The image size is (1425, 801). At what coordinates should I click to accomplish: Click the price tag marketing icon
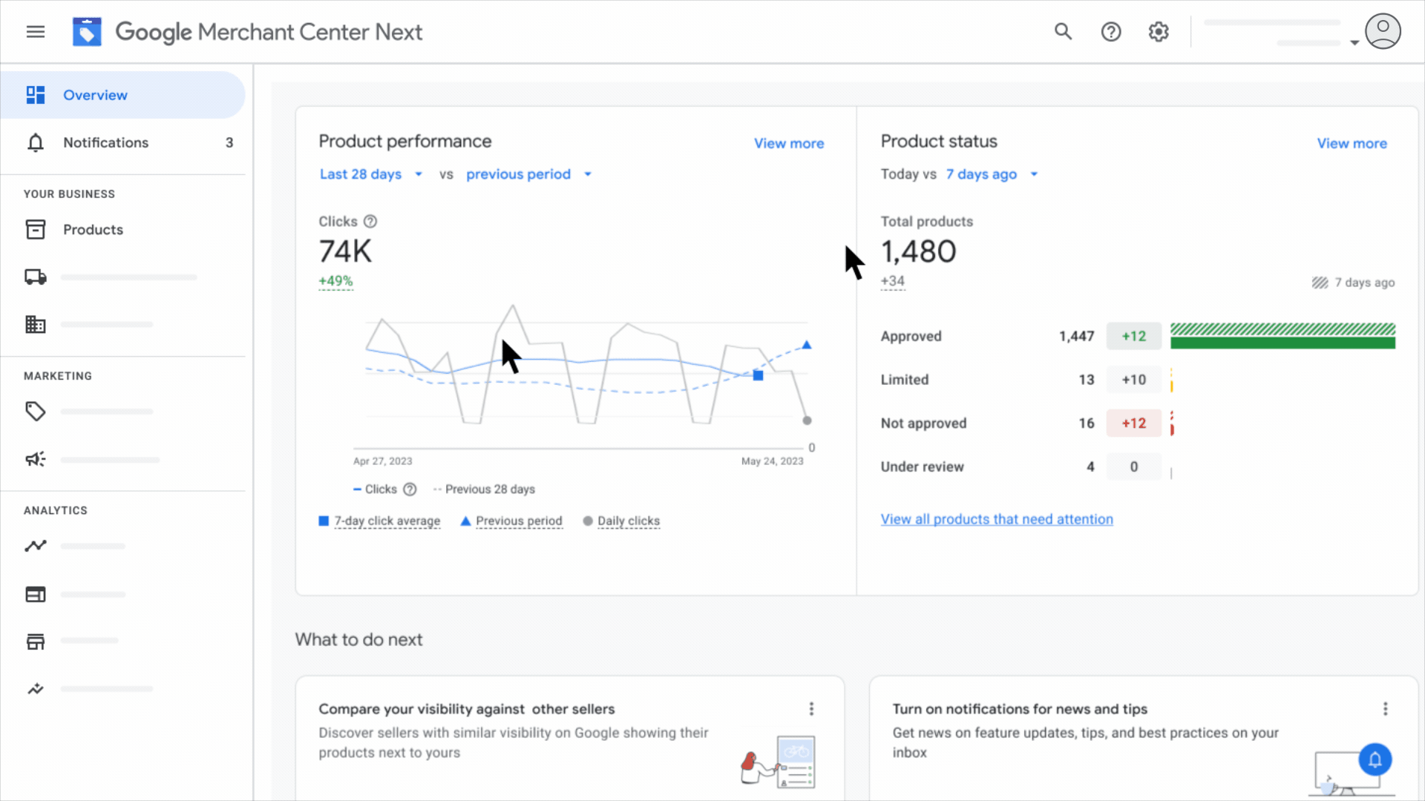click(x=36, y=411)
